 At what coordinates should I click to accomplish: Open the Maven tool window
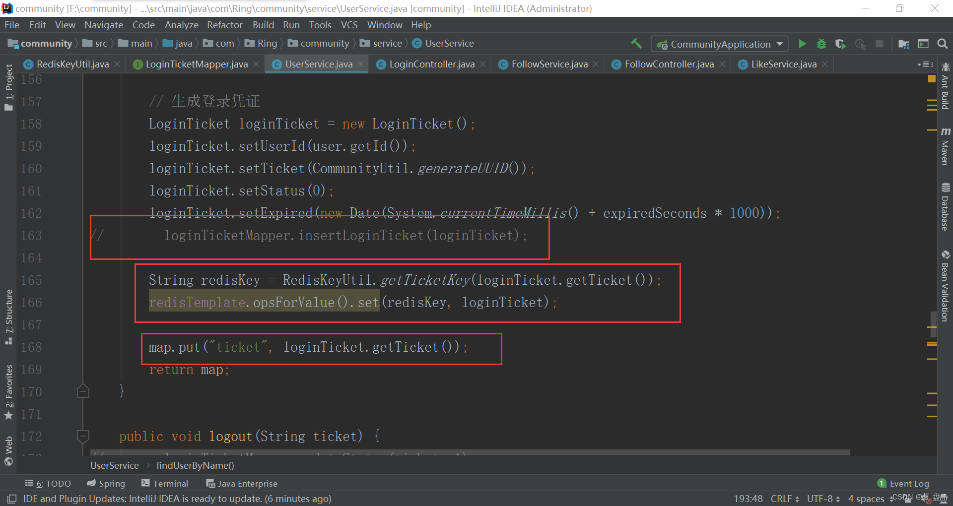(945, 146)
